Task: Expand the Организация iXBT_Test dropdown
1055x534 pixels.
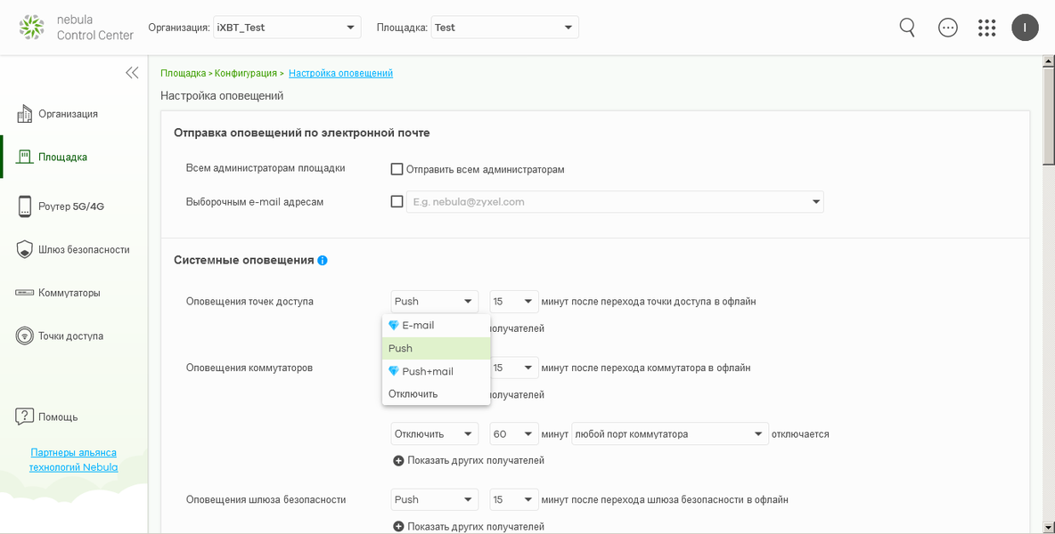Action: (287, 28)
